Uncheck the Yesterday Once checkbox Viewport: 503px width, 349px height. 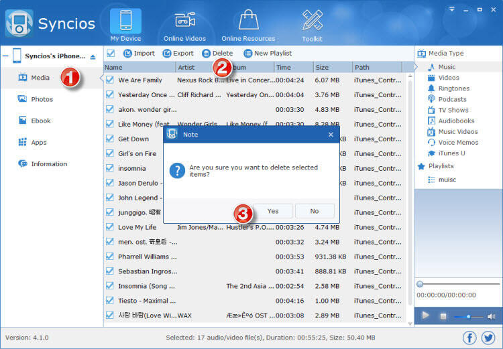coord(110,94)
